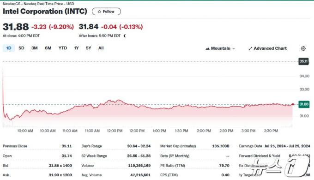This screenshot has width=314, height=180.
Task: Click the PE Ratio (TTM) value 79.70
Action: (224, 166)
